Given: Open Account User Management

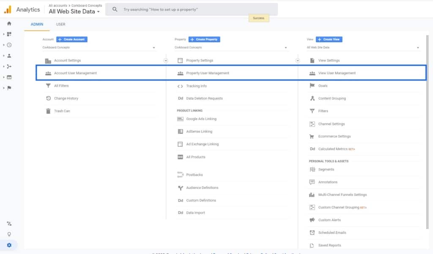Looking at the screenshot, I should pyautogui.click(x=75, y=73).
